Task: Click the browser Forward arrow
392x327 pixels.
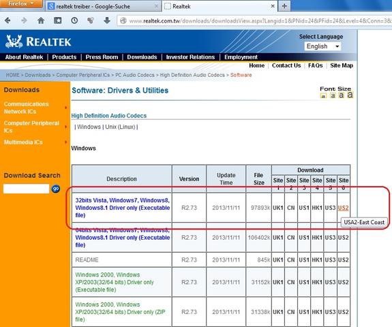Action: [x=25, y=20]
